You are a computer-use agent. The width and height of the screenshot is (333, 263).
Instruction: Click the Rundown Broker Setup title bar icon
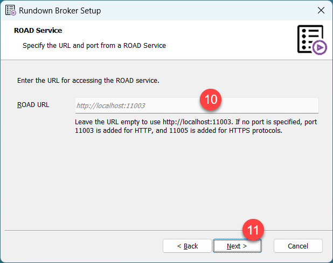[x=10, y=10]
